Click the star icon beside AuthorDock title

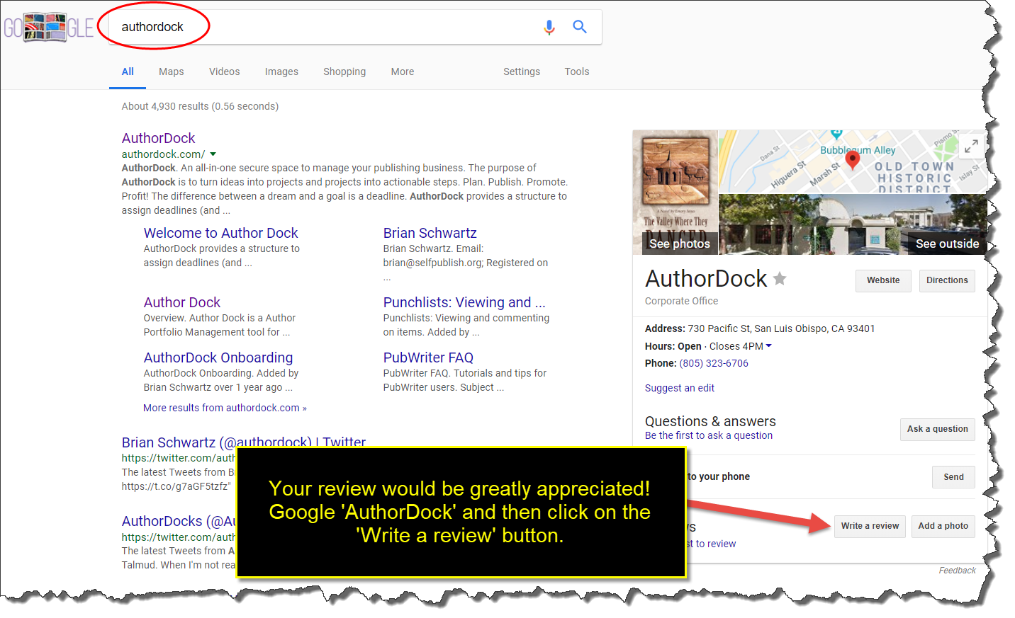tap(780, 278)
